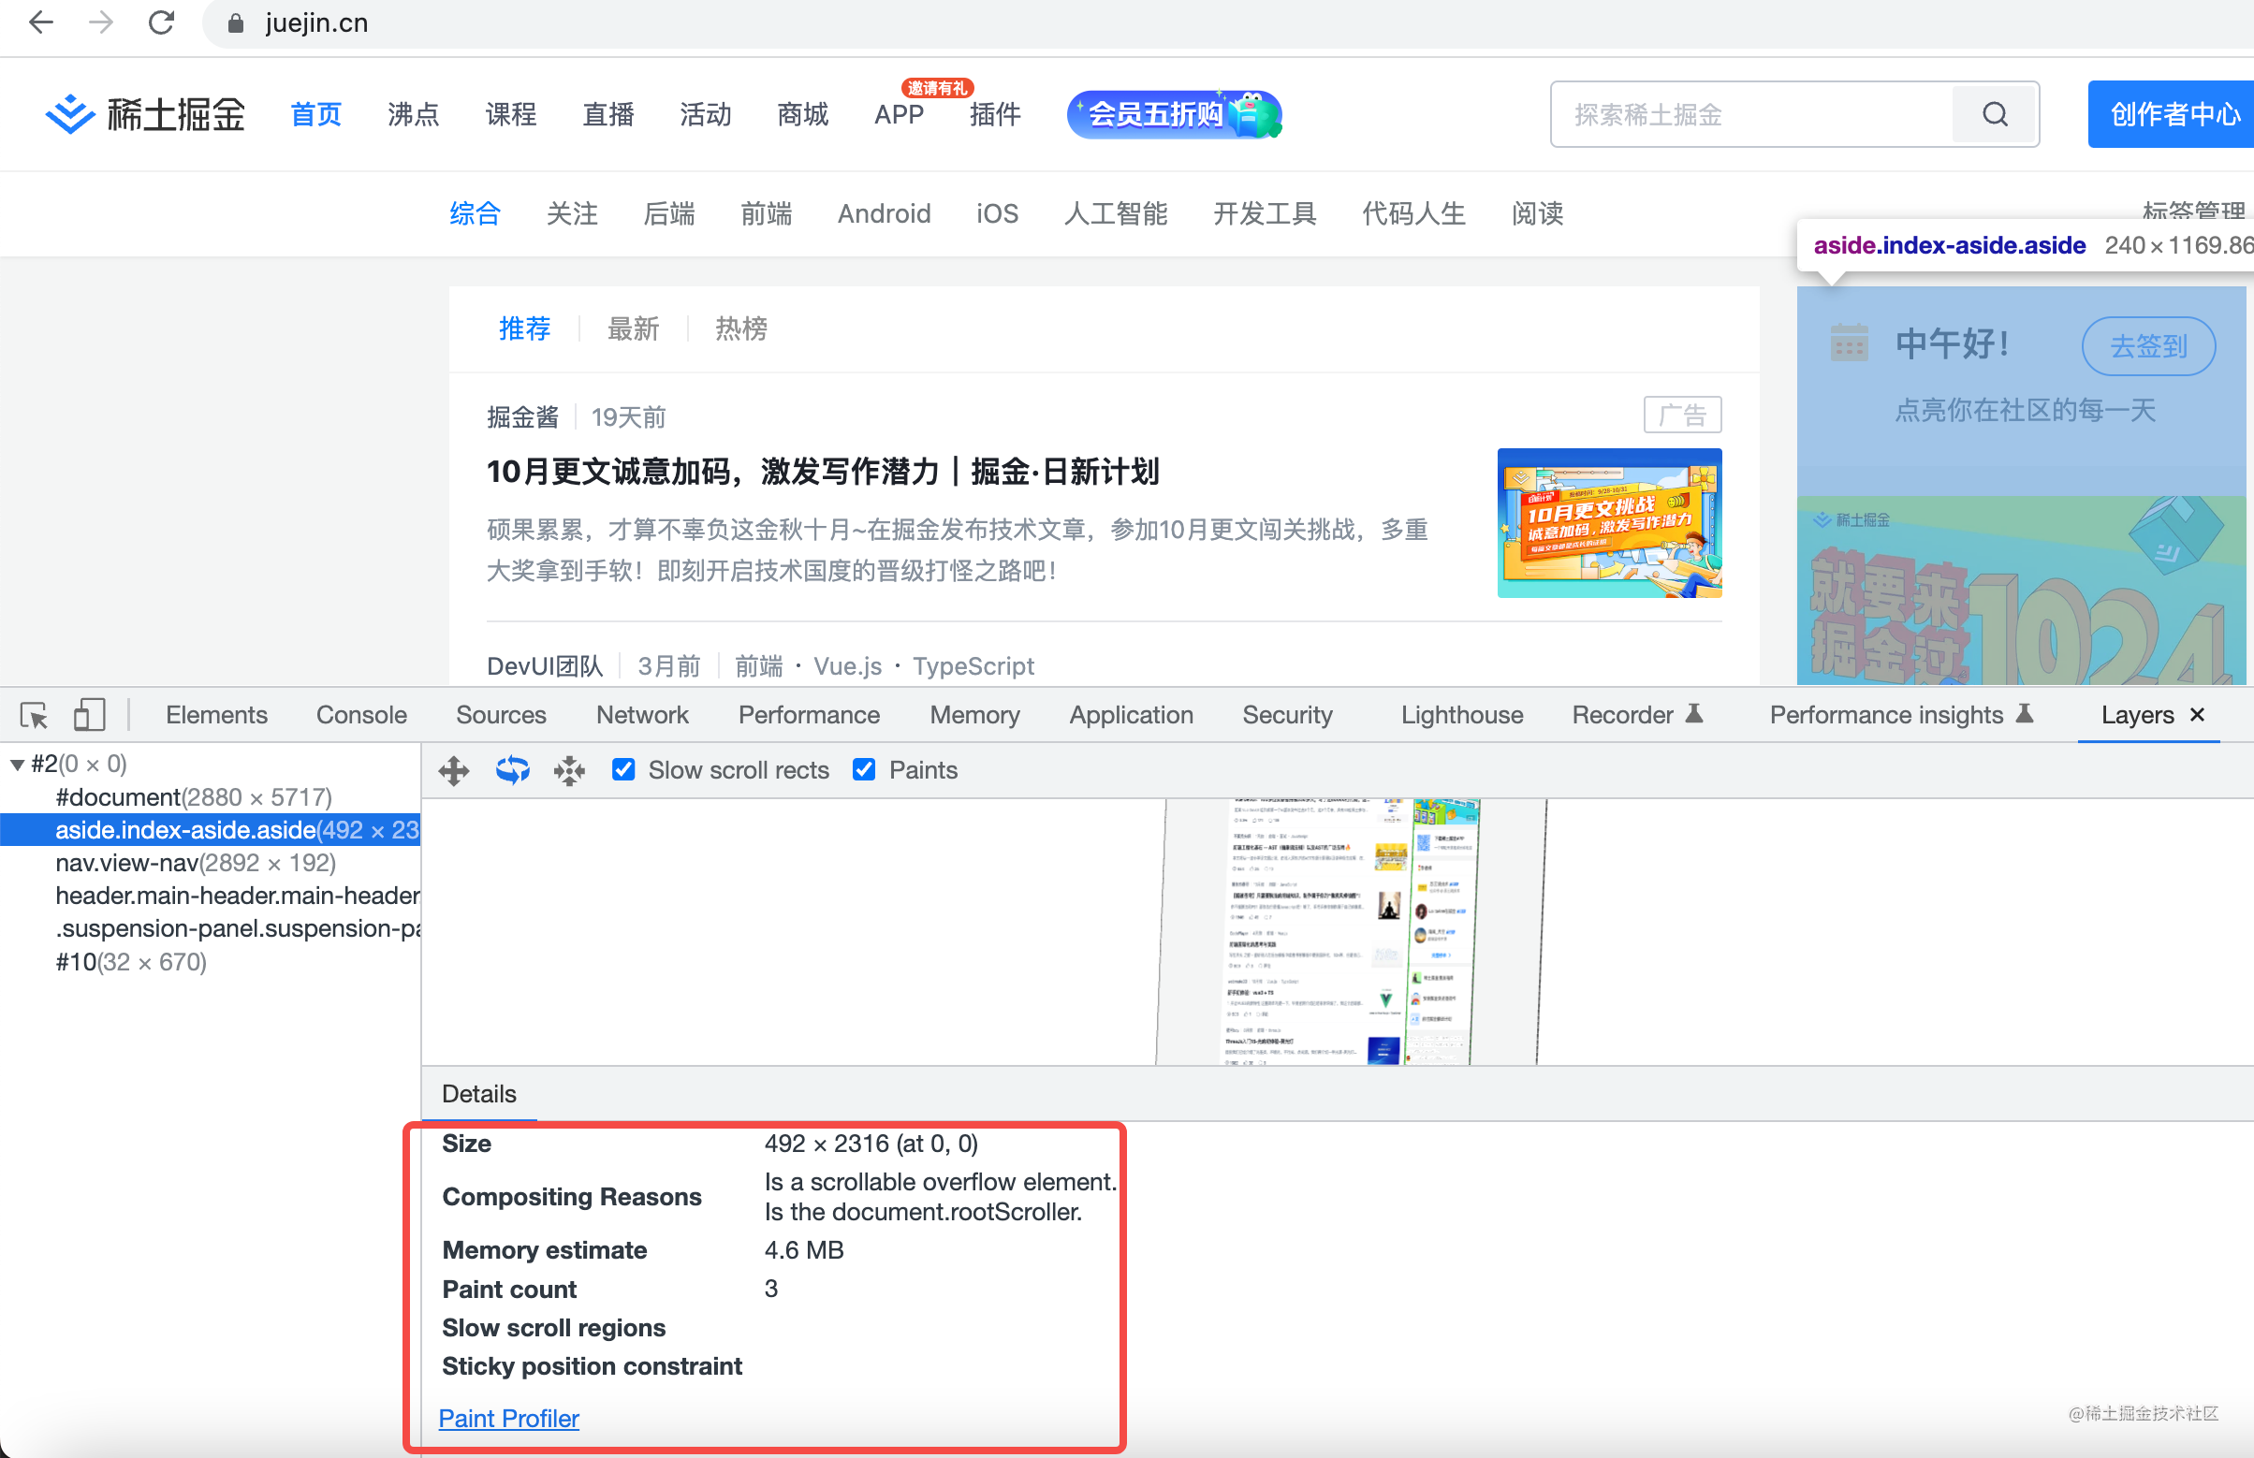Click the reset transform icon
This screenshot has height=1458, width=2254.
tap(569, 771)
